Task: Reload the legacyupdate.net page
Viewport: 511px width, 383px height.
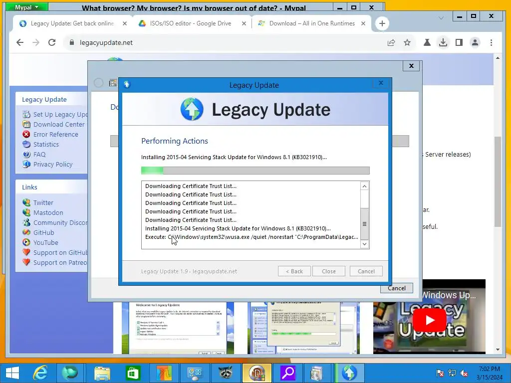Action: pyautogui.click(x=52, y=43)
